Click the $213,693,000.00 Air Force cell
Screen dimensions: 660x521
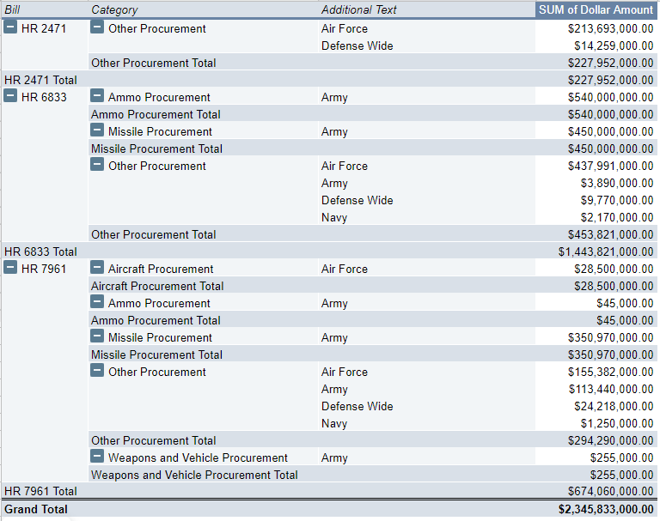(x=596, y=28)
